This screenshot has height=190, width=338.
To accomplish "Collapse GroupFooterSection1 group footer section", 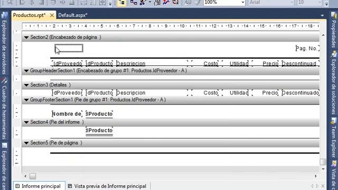I will coord(26,100).
